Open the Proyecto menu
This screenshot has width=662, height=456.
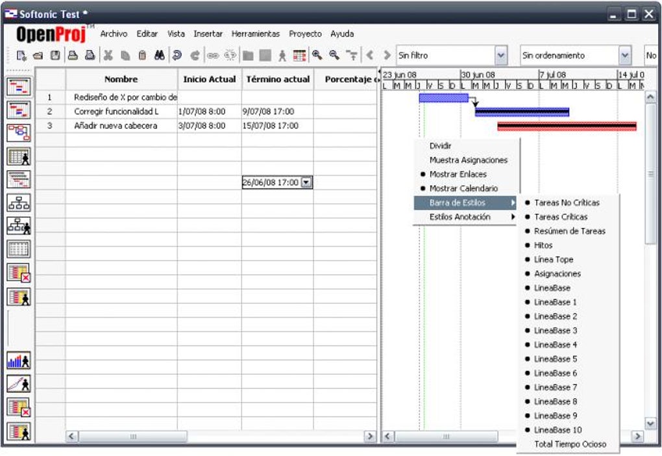point(305,34)
